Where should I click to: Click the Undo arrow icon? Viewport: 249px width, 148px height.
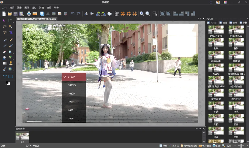coord(73,13)
